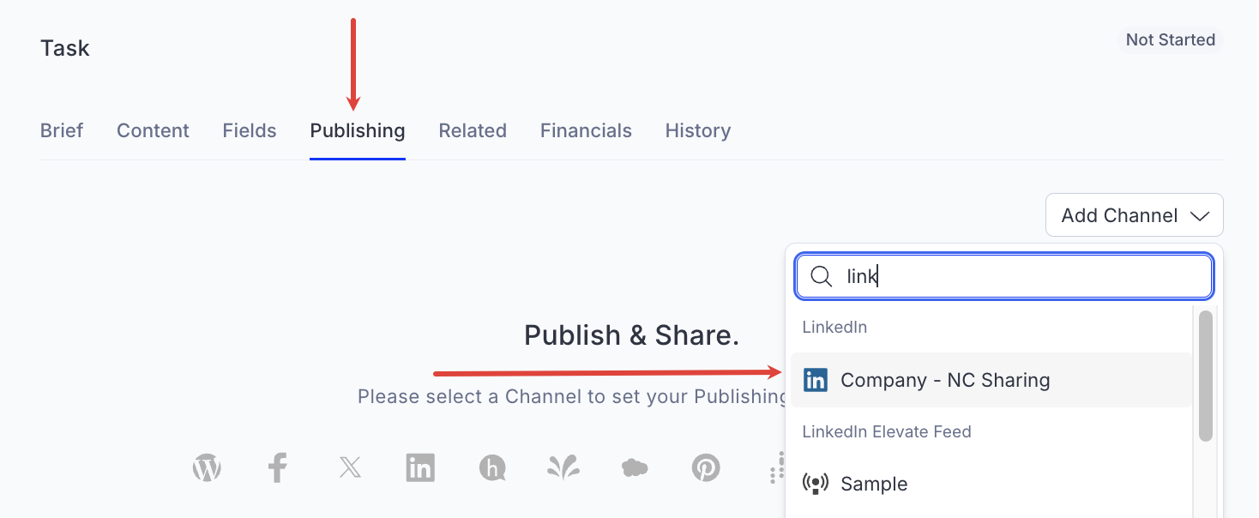Switch to the History tab
1259x518 pixels.
tap(697, 130)
